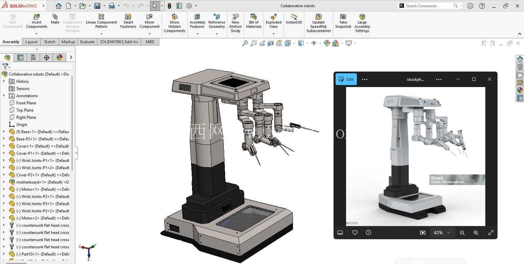
Task: Open the Options gear icon
Action: [x=189, y=6]
